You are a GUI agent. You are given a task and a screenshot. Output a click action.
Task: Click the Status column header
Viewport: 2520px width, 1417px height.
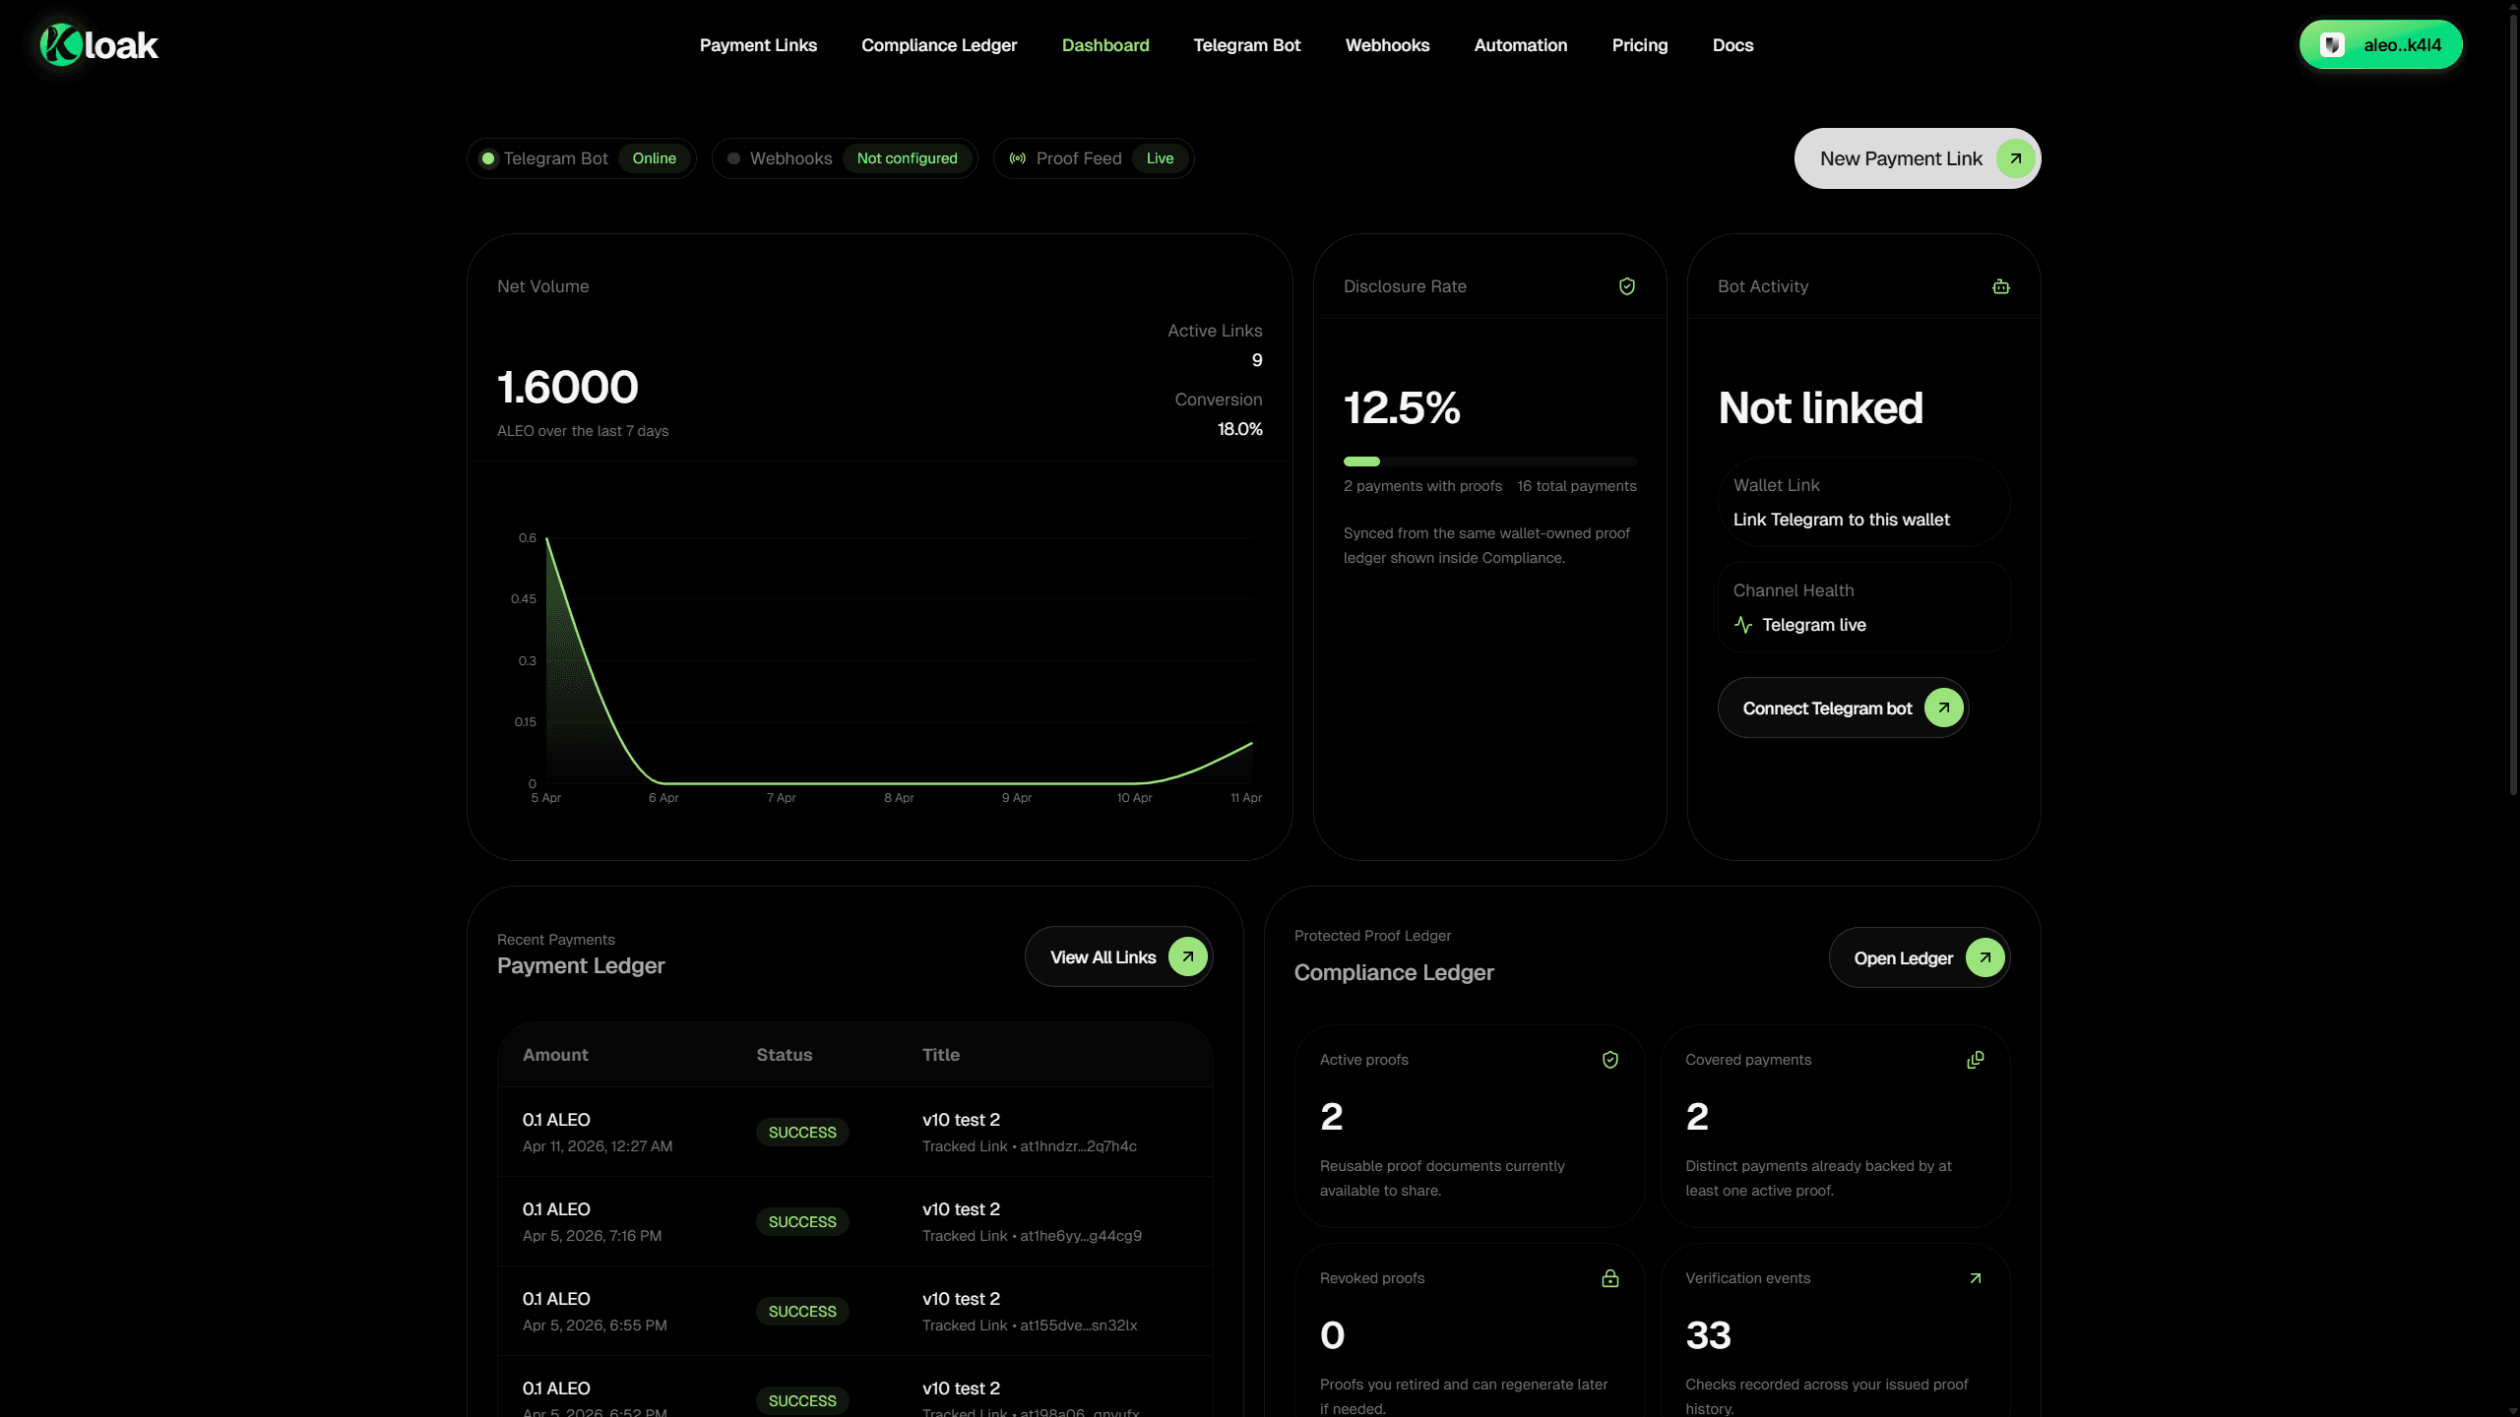(785, 1055)
